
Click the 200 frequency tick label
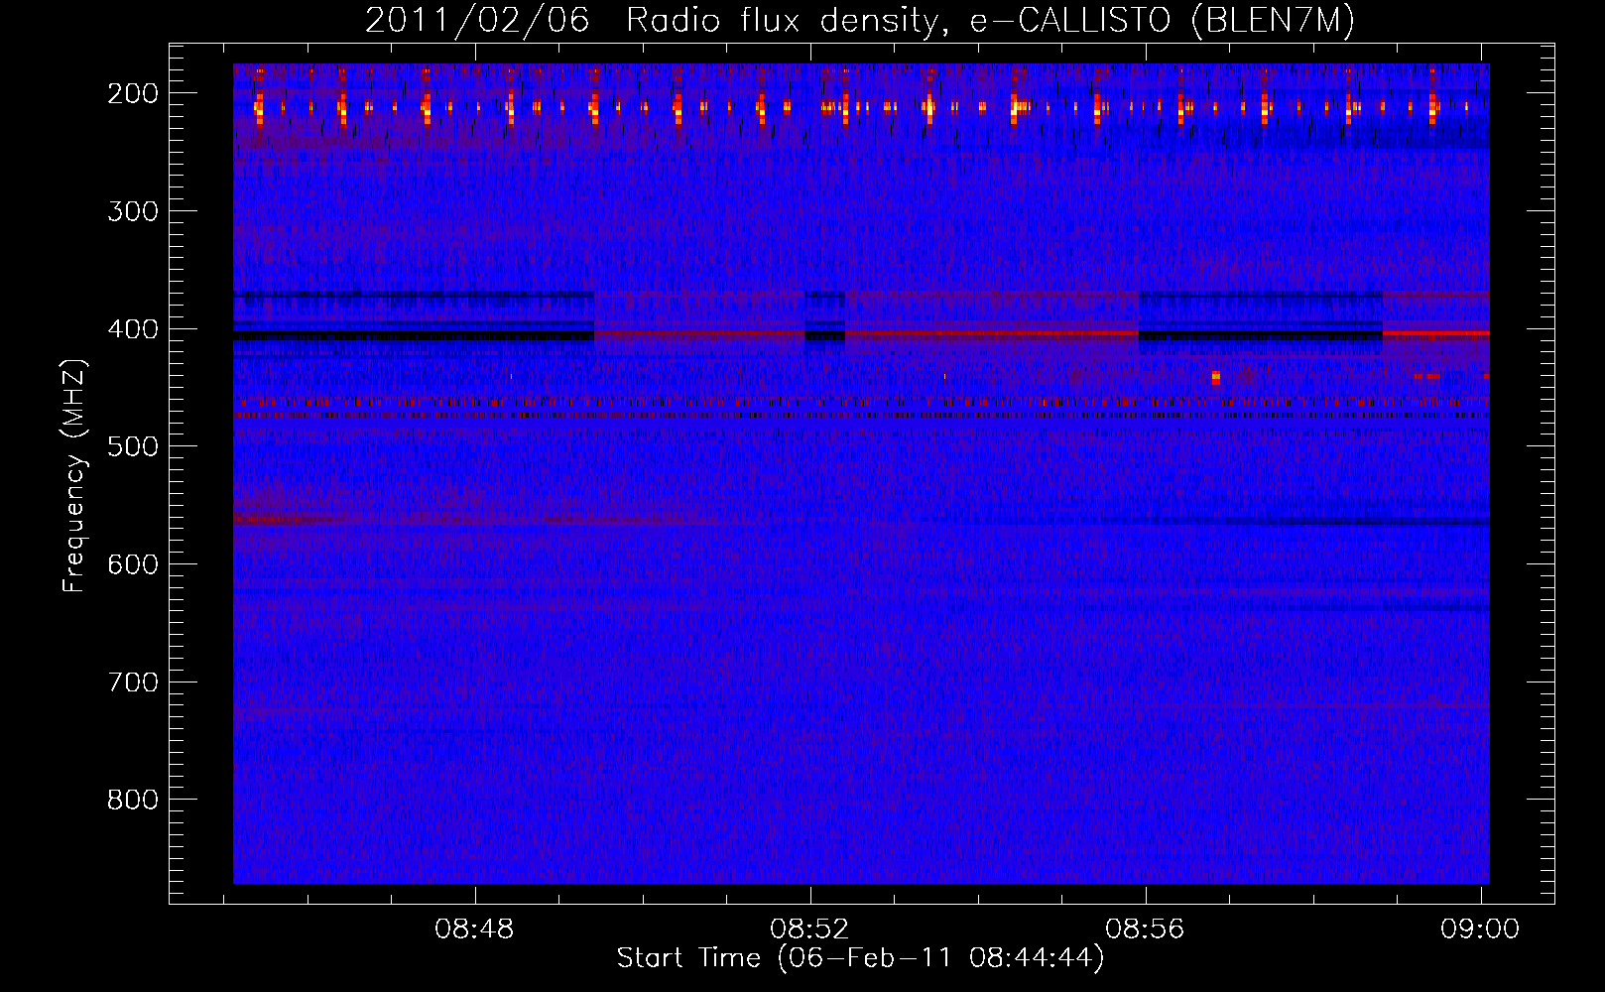click(132, 93)
